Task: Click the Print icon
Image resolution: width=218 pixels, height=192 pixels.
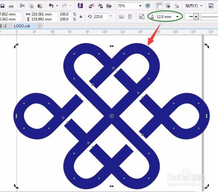Action: pos(11,6)
